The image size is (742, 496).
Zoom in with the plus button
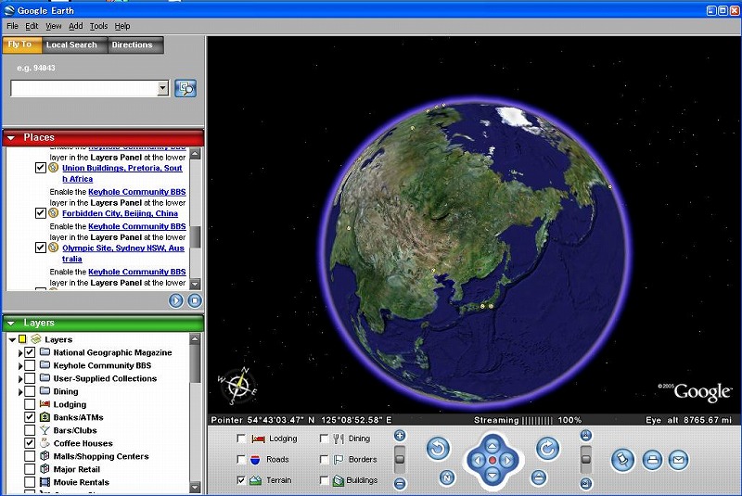[400, 436]
